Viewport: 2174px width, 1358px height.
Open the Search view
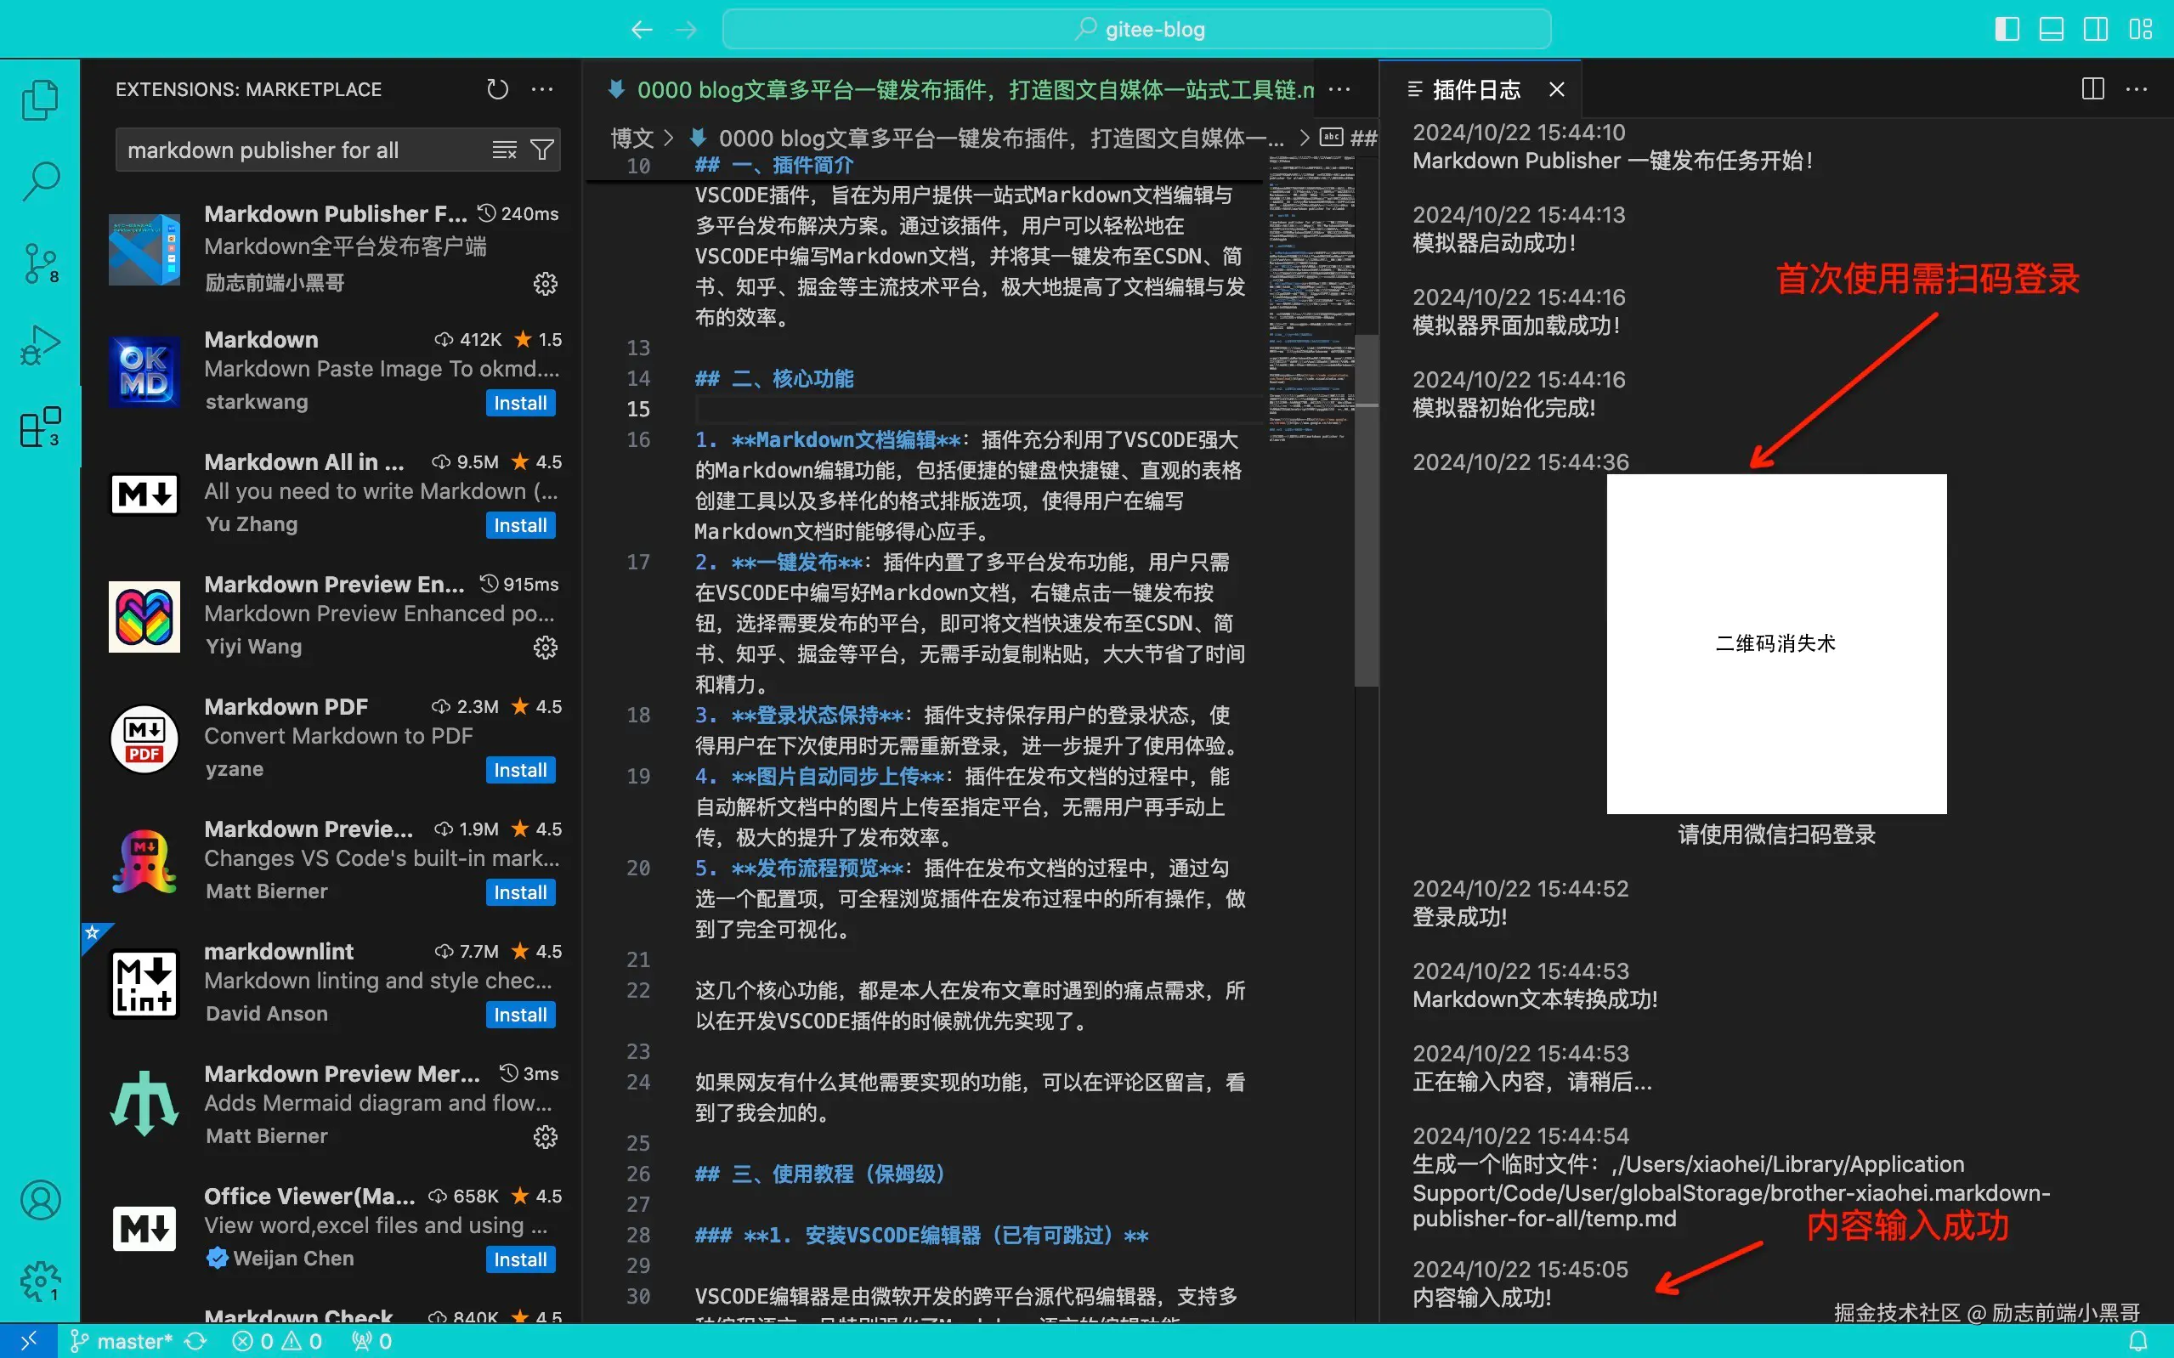tap(39, 179)
